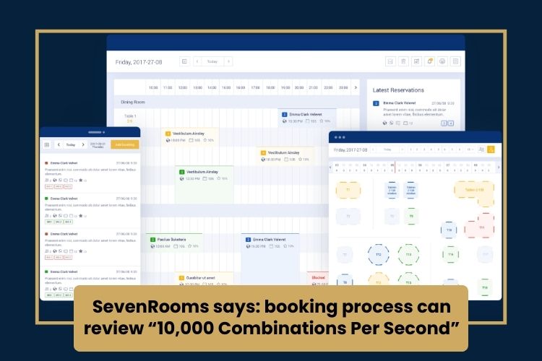This screenshot has height=361, width=542.
Task: Click the calendar icon beside the main date
Action: point(184,61)
